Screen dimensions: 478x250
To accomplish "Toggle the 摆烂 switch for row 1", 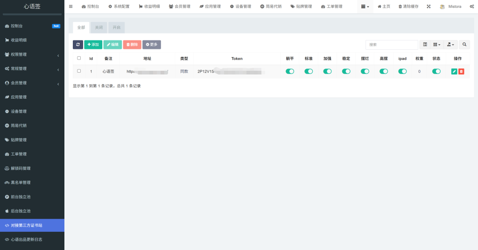I will point(365,72).
